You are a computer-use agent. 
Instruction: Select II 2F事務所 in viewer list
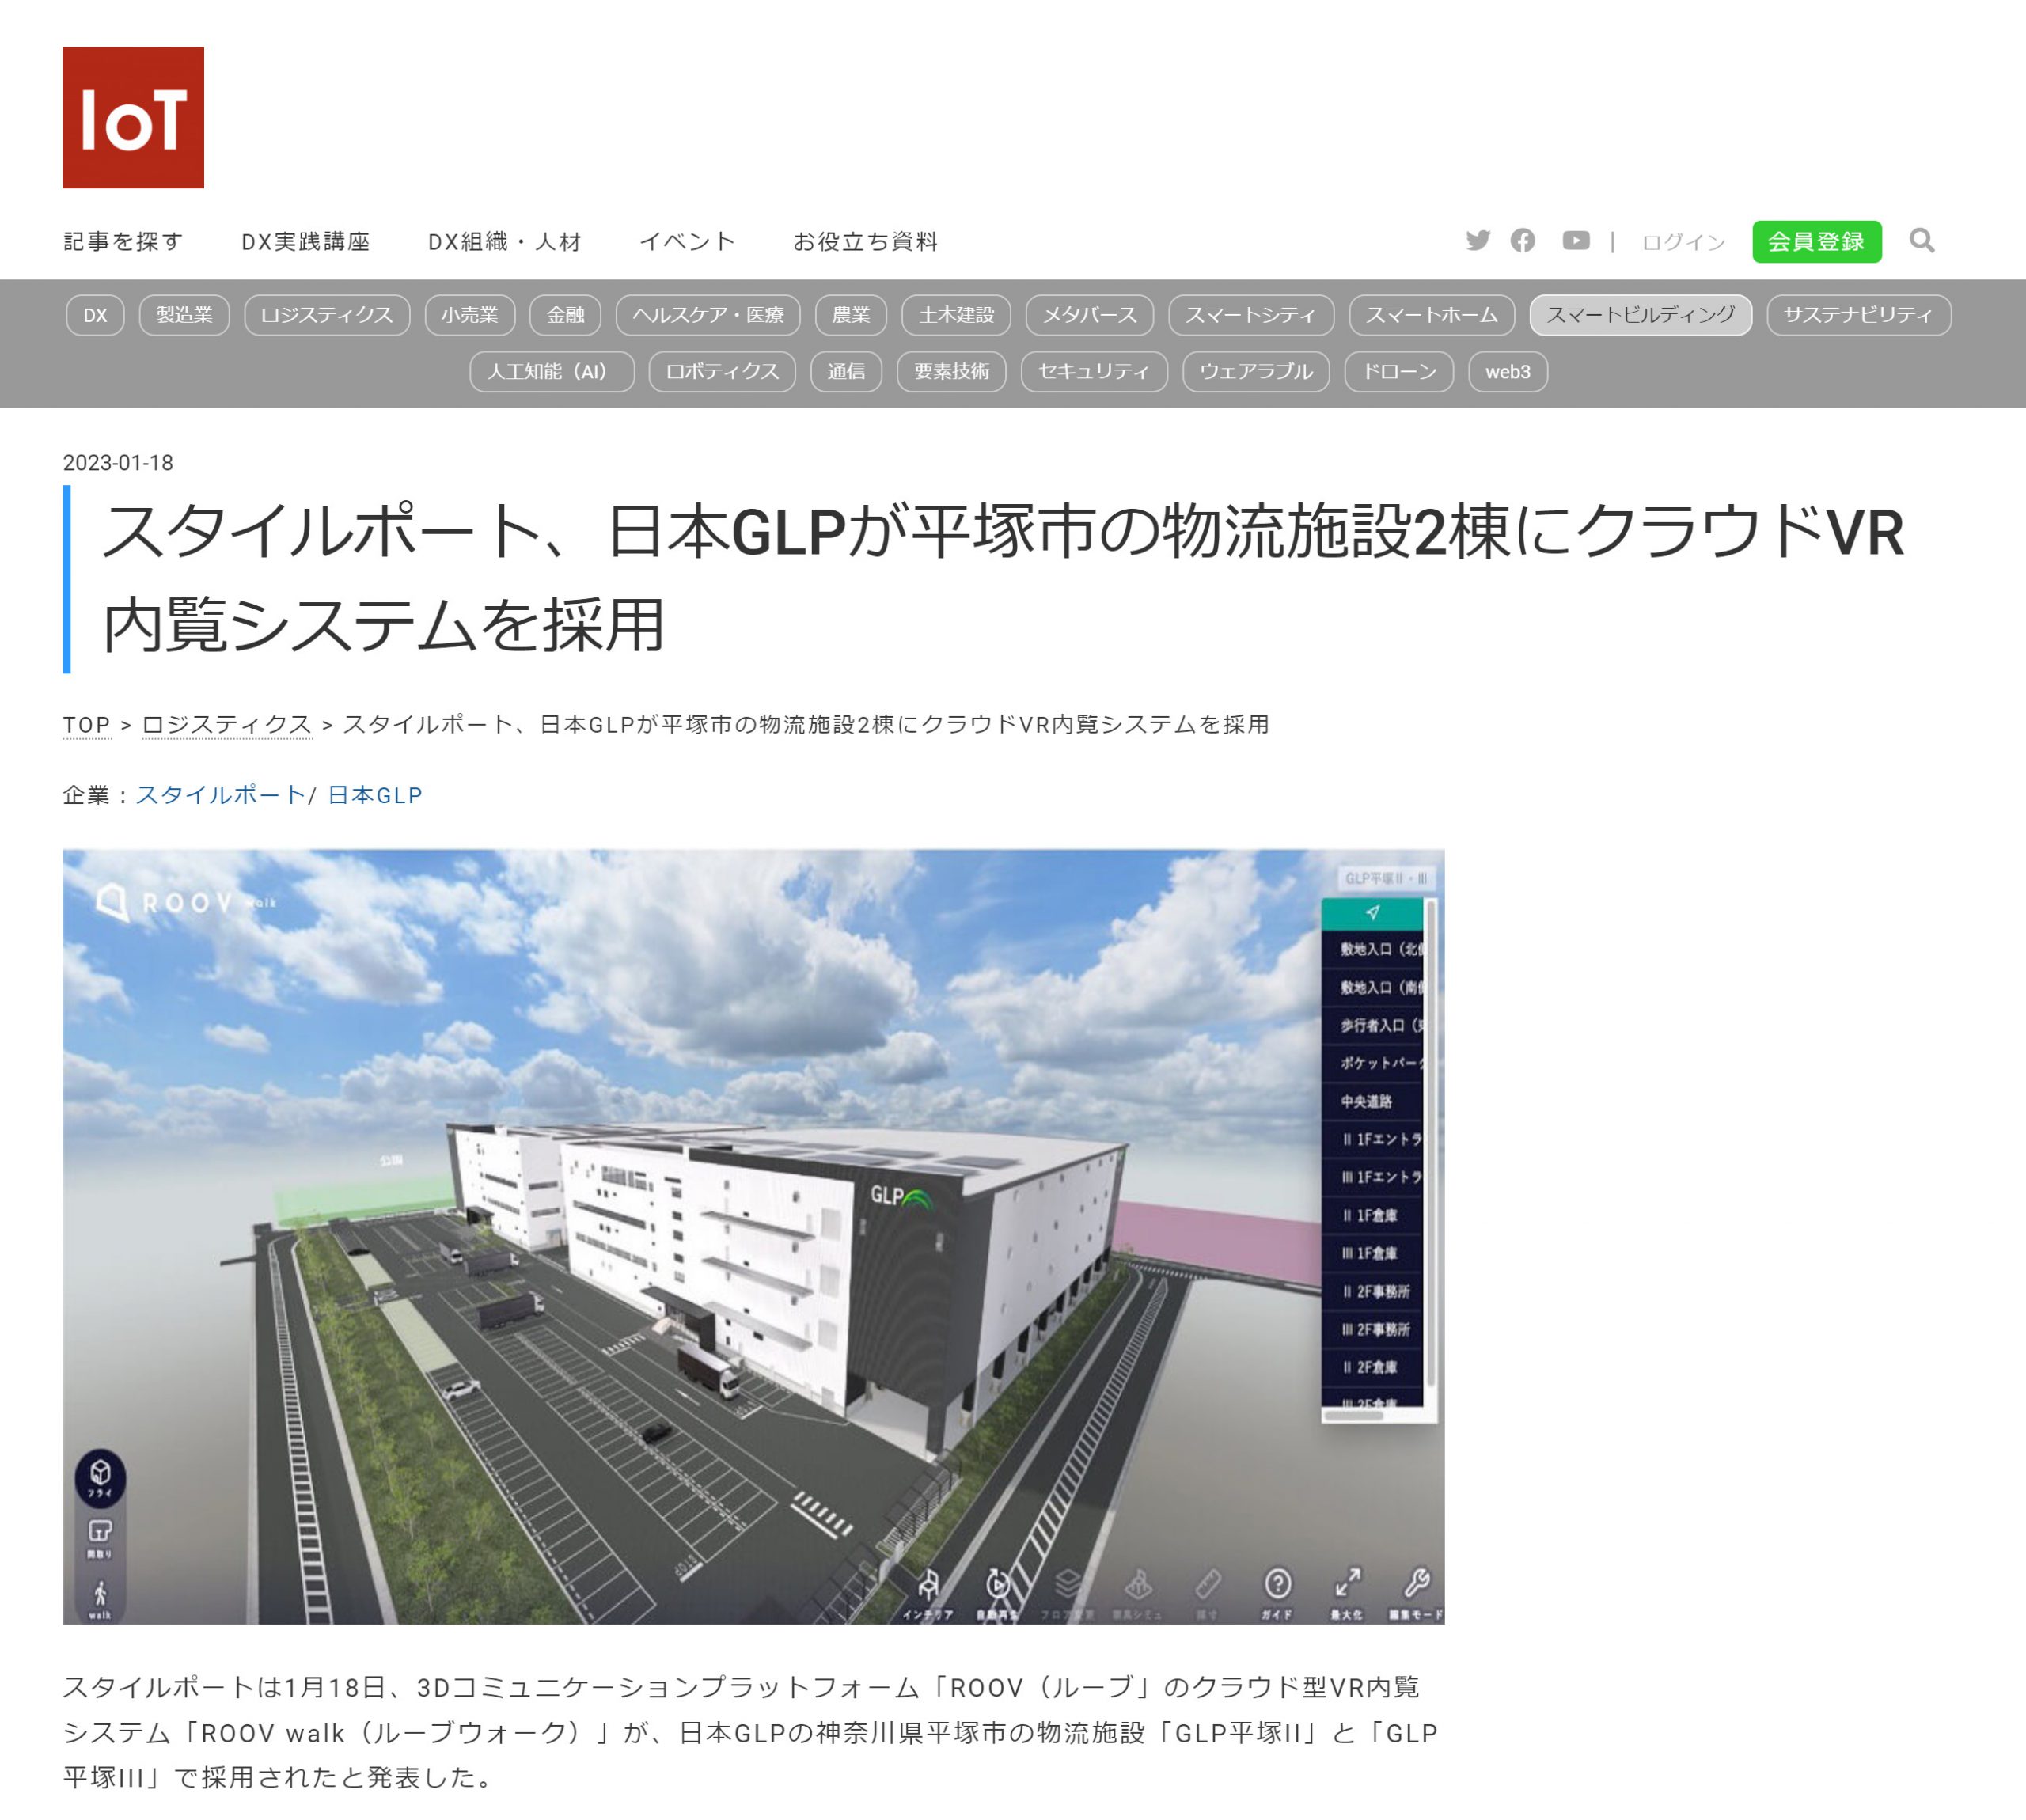pyautogui.click(x=1372, y=1292)
